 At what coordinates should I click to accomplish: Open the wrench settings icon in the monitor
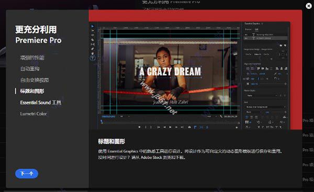221,116
